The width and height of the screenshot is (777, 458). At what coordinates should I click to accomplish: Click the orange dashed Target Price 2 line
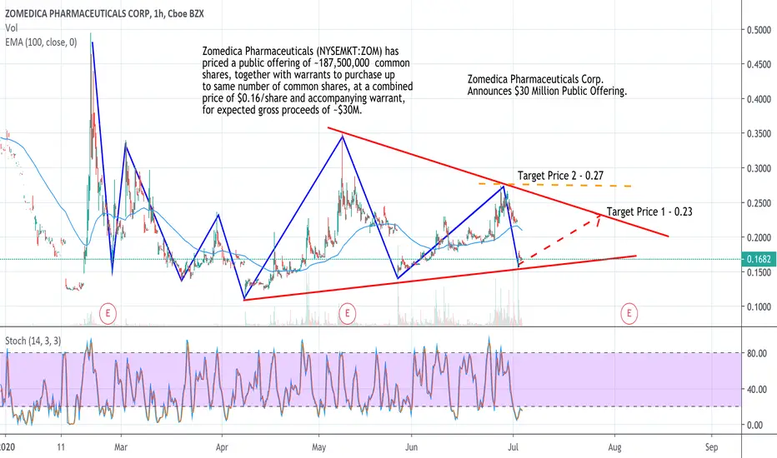point(555,185)
